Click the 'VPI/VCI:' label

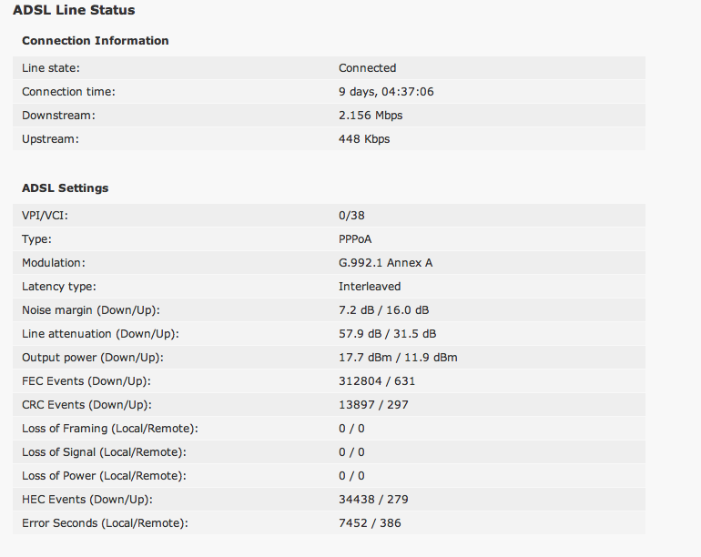(x=45, y=216)
